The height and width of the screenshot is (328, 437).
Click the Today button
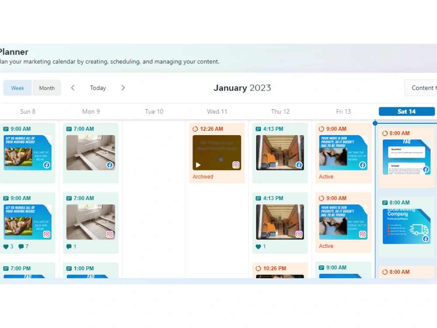pyautogui.click(x=98, y=88)
